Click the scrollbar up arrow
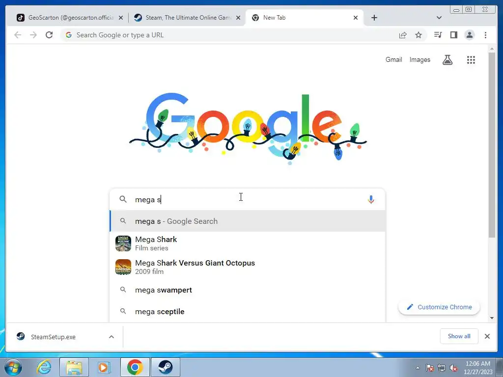 click(x=492, y=49)
